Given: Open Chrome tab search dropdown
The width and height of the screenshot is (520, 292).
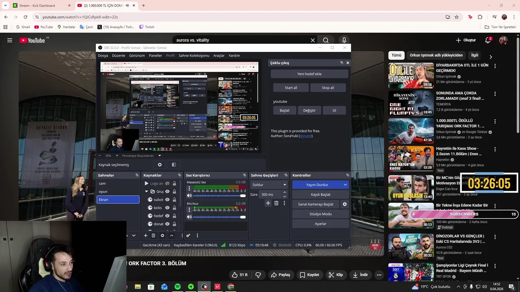Looking at the screenshot, I should [x=5, y=5].
